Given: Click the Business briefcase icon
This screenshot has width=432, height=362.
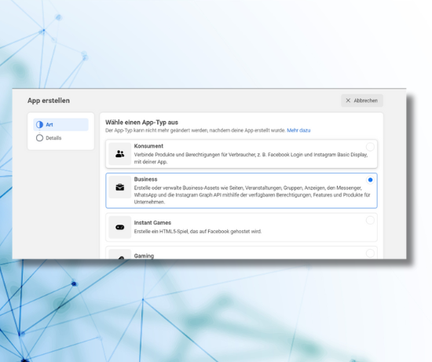Looking at the screenshot, I should 120,188.
